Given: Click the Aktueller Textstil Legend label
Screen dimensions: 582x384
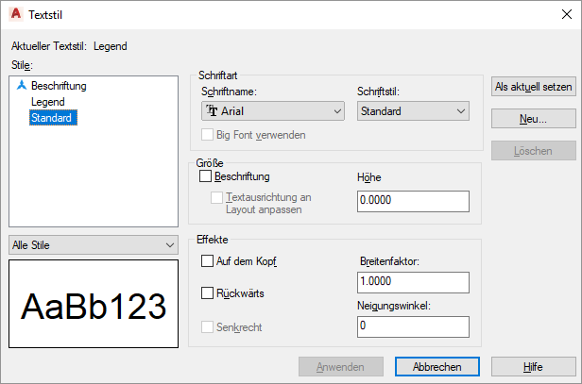Looking at the screenshot, I should tap(69, 46).
